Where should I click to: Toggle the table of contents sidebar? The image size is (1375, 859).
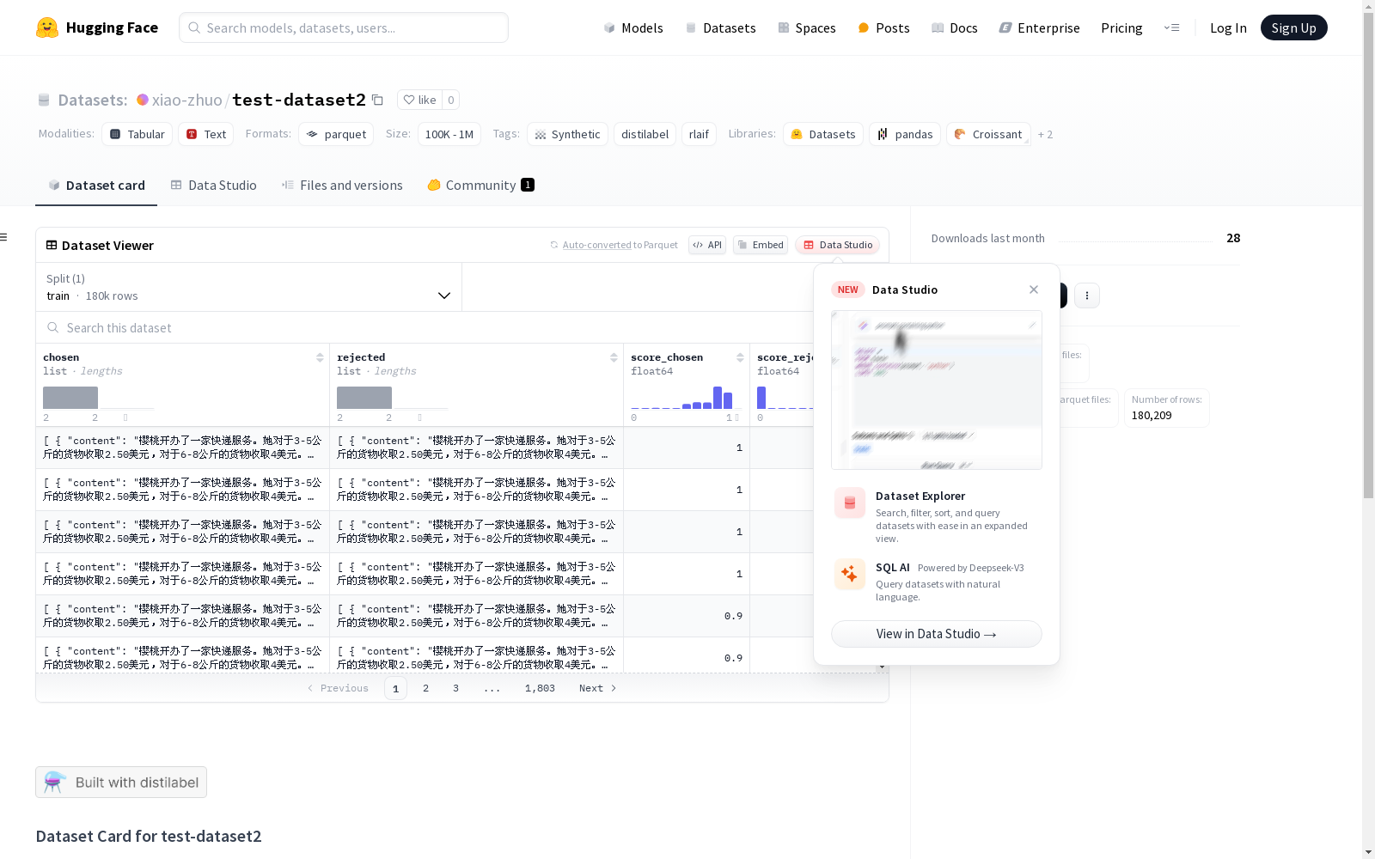click(x=4, y=237)
